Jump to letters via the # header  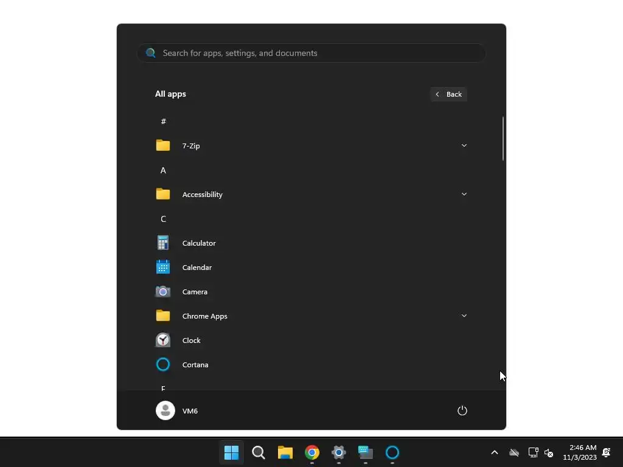[163, 122]
